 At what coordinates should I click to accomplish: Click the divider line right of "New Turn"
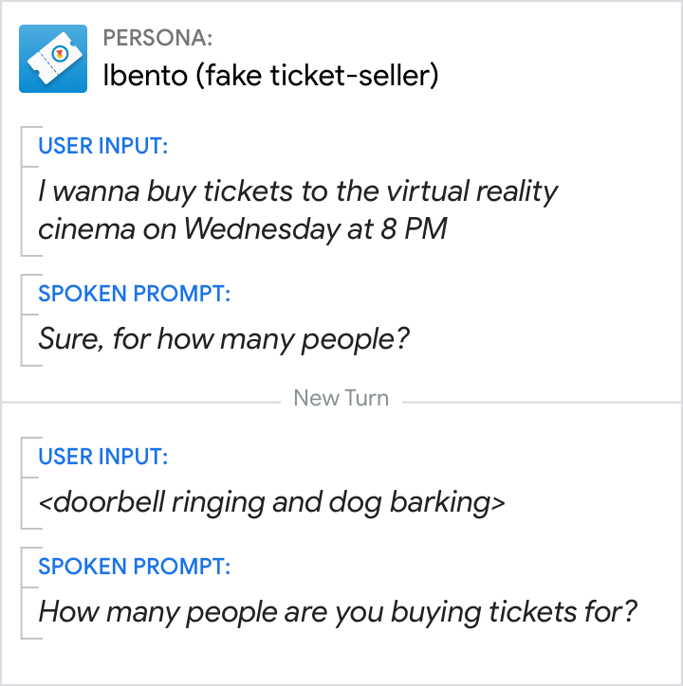(541, 402)
